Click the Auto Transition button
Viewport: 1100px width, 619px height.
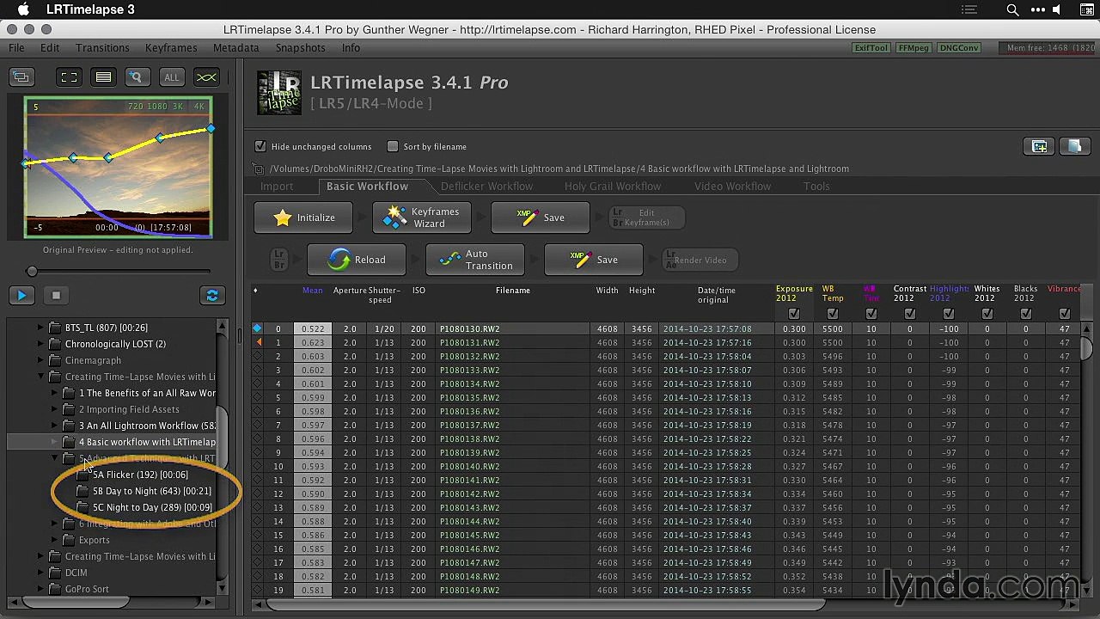click(x=476, y=260)
